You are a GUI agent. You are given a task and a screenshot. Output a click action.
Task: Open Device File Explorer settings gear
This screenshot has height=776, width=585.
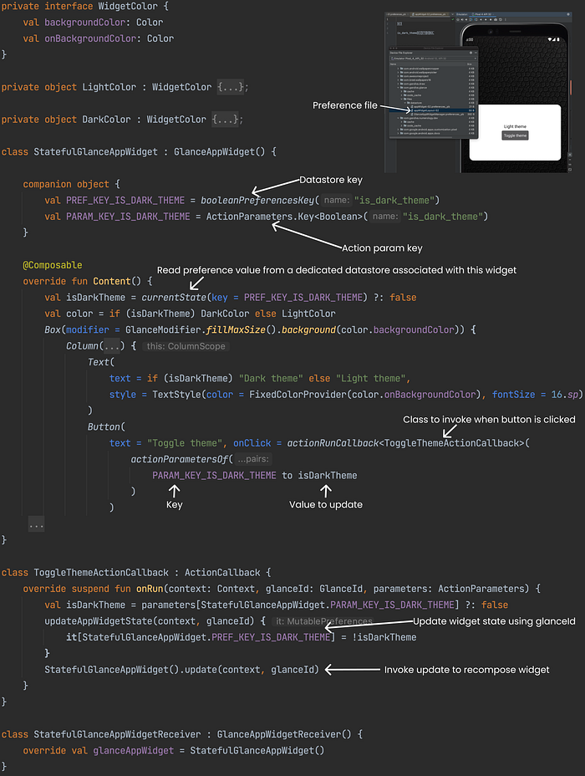pos(471,53)
